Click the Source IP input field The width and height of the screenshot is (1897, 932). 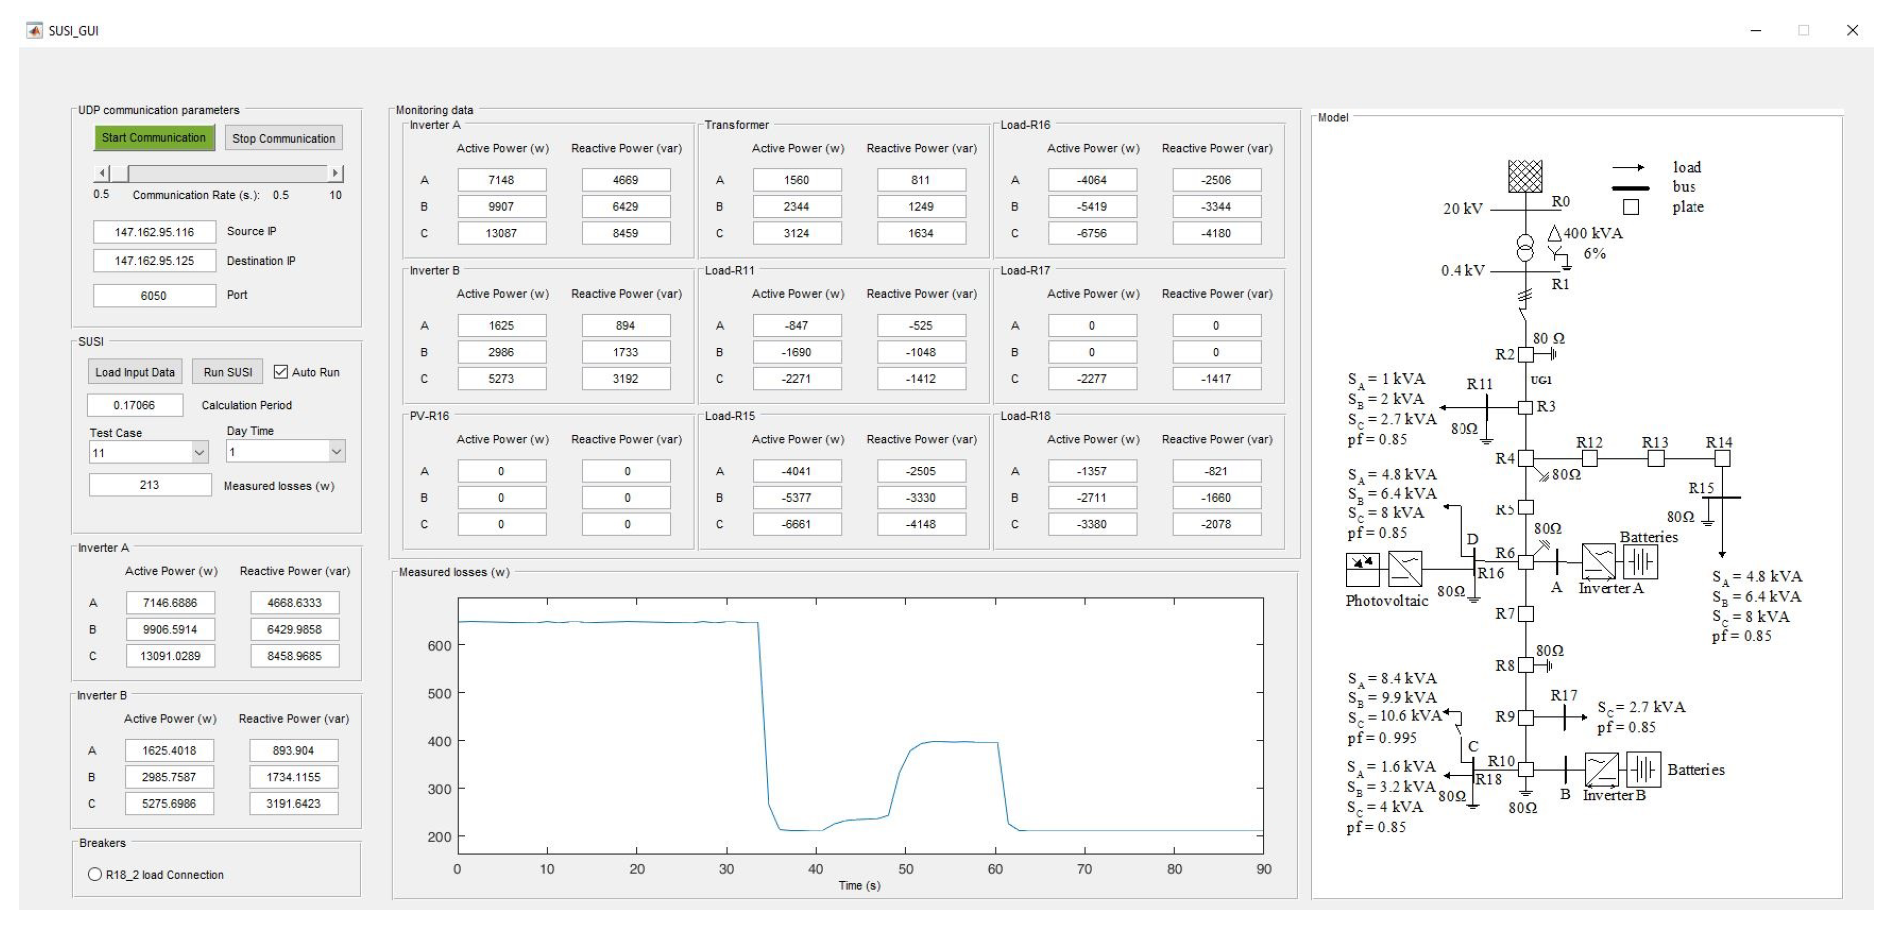tap(155, 232)
